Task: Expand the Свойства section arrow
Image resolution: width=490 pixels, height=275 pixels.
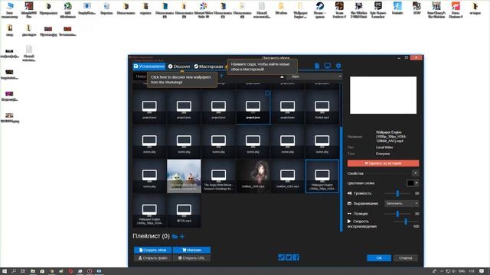Action: pyautogui.click(x=415, y=173)
